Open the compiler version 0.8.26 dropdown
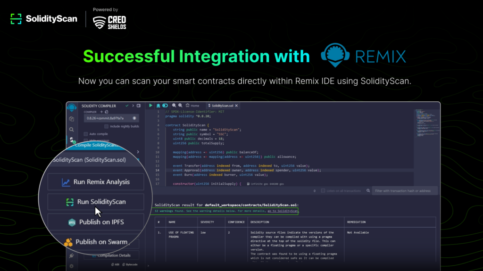The height and width of the screenshot is (271, 483). click(x=111, y=118)
